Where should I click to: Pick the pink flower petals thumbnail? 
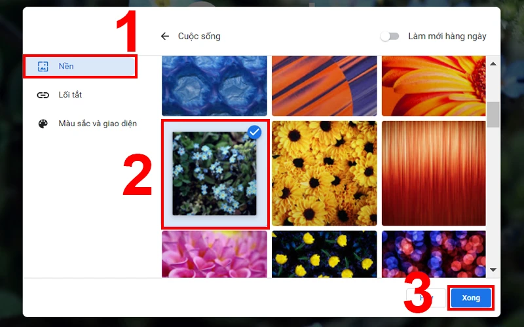(x=215, y=254)
